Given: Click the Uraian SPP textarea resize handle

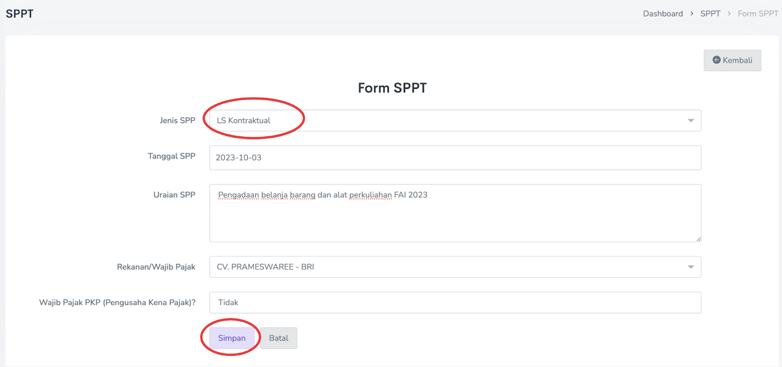Looking at the screenshot, I should 698,239.
